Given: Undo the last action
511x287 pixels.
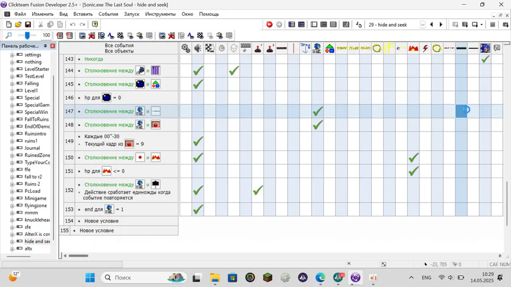Looking at the screenshot, I should [x=73, y=24].
